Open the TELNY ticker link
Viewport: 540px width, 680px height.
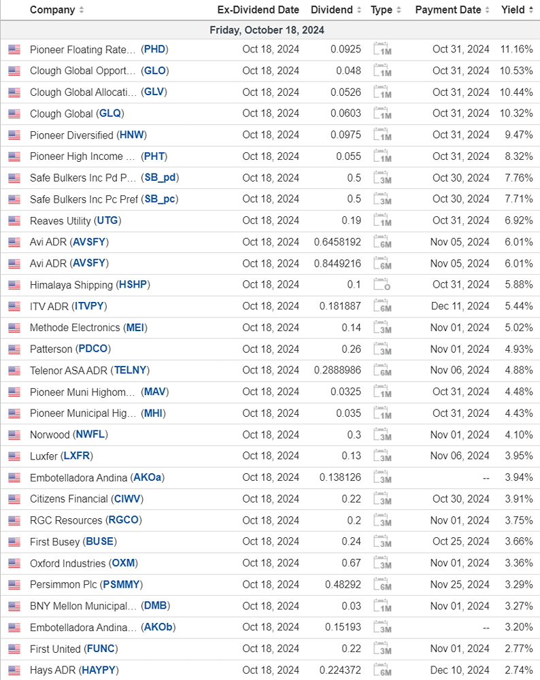[x=131, y=371]
